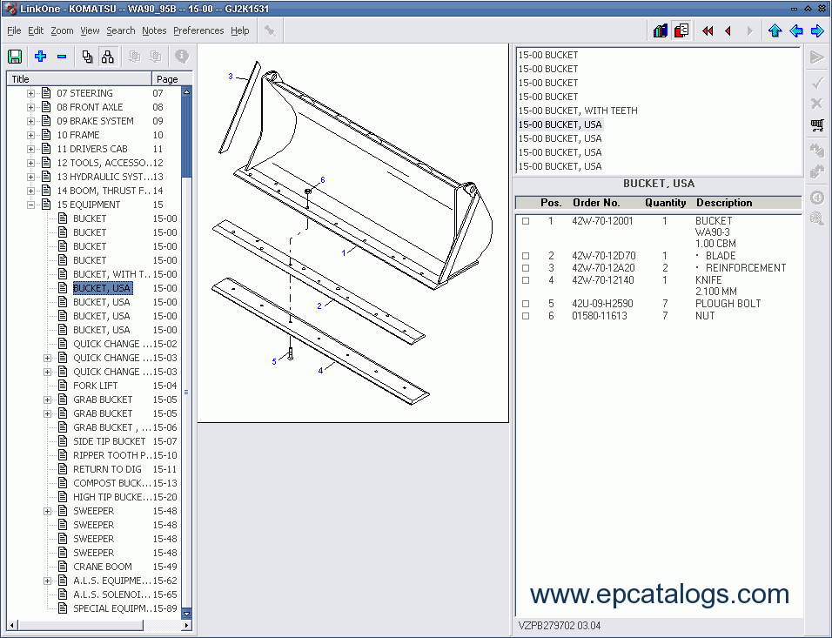Viewport: 832px width, 638px height.
Task: Open the File menu
Action: pos(14,30)
